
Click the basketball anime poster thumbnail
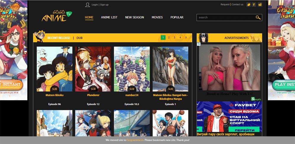(x=171, y=123)
